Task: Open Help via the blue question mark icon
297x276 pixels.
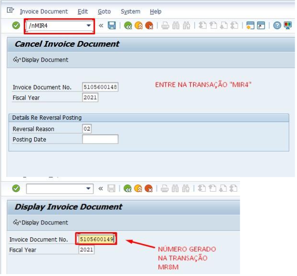Action: pos(277,25)
